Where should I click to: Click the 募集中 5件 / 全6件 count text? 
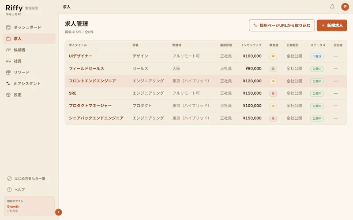click(79, 32)
